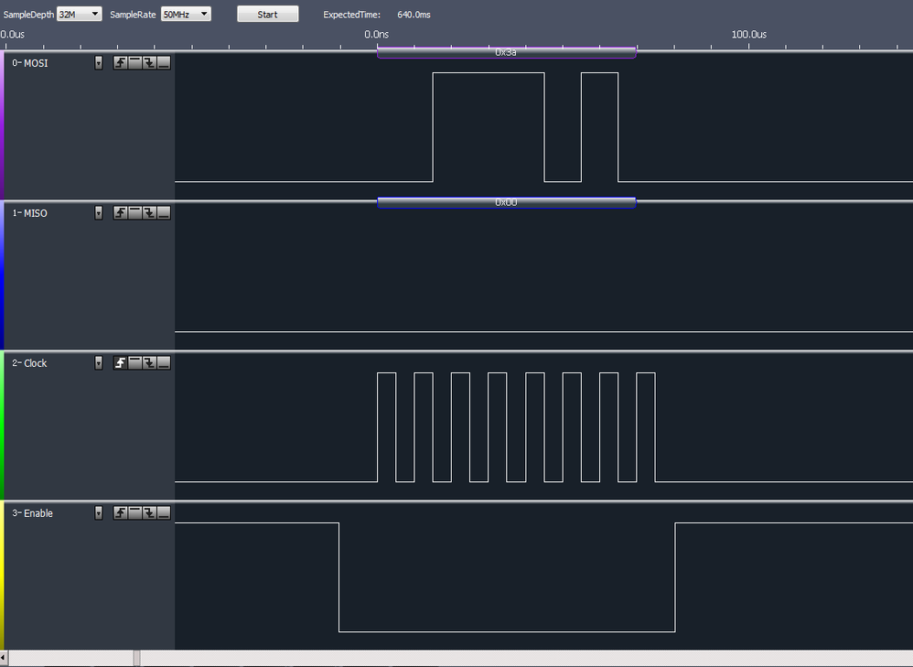Click the SampleDepth label text
The width and height of the screenshot is (913, 667).
tap(28, 15)
